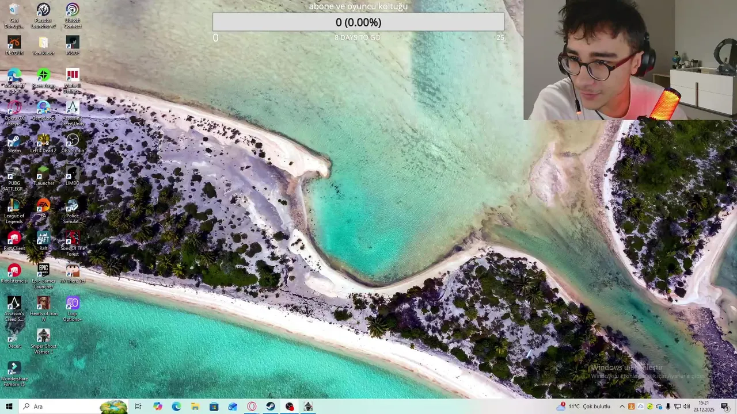
Task: Select the Opera GX tarayıcı desktop icon
Action: [14, 113]
